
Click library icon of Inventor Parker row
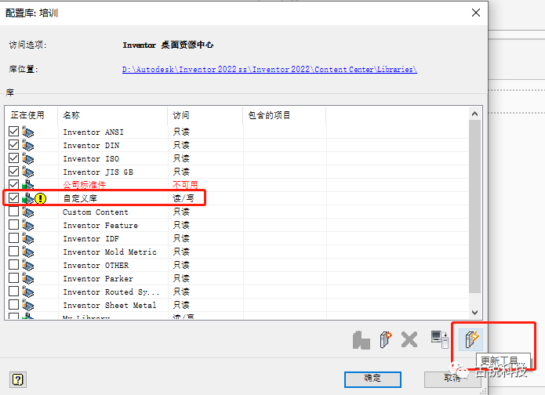27,278
